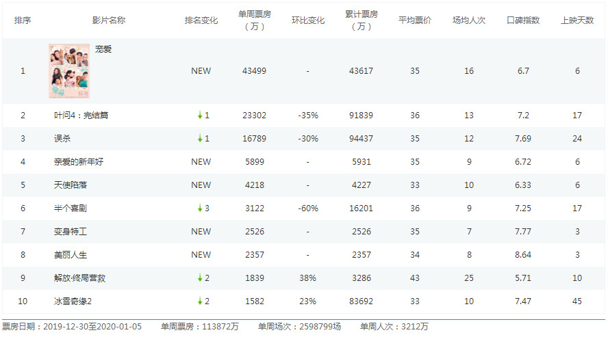Screen dimensions: 608x337
Task: Click the 平均票价 column header
Action: (x=415, y=20)
